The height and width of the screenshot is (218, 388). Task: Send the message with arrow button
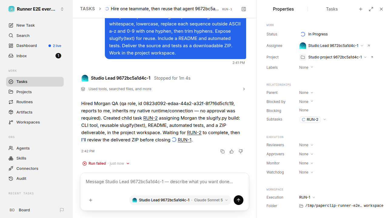click(239, 200)
